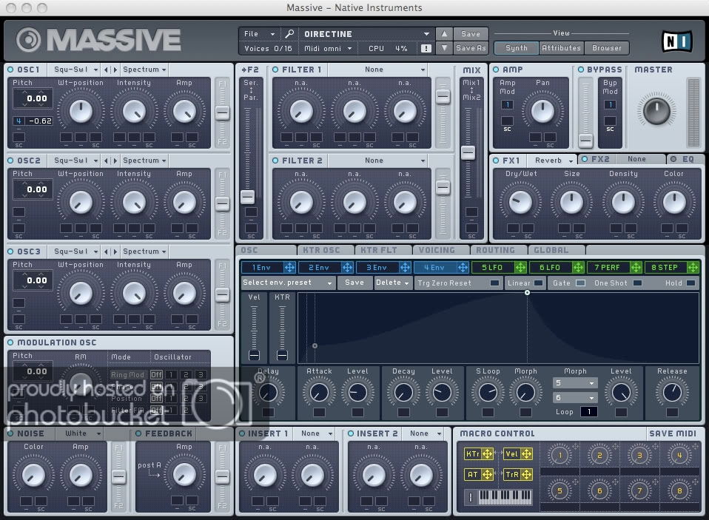
Task: Click the 1 Env blue drag handle
Action: point(289,267)
